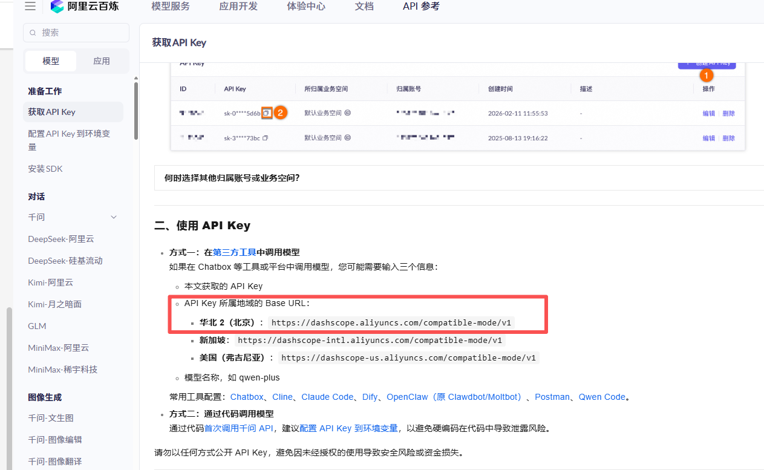
Task: Click the 二、使用 API Key heading
Action: pos(202,226)
